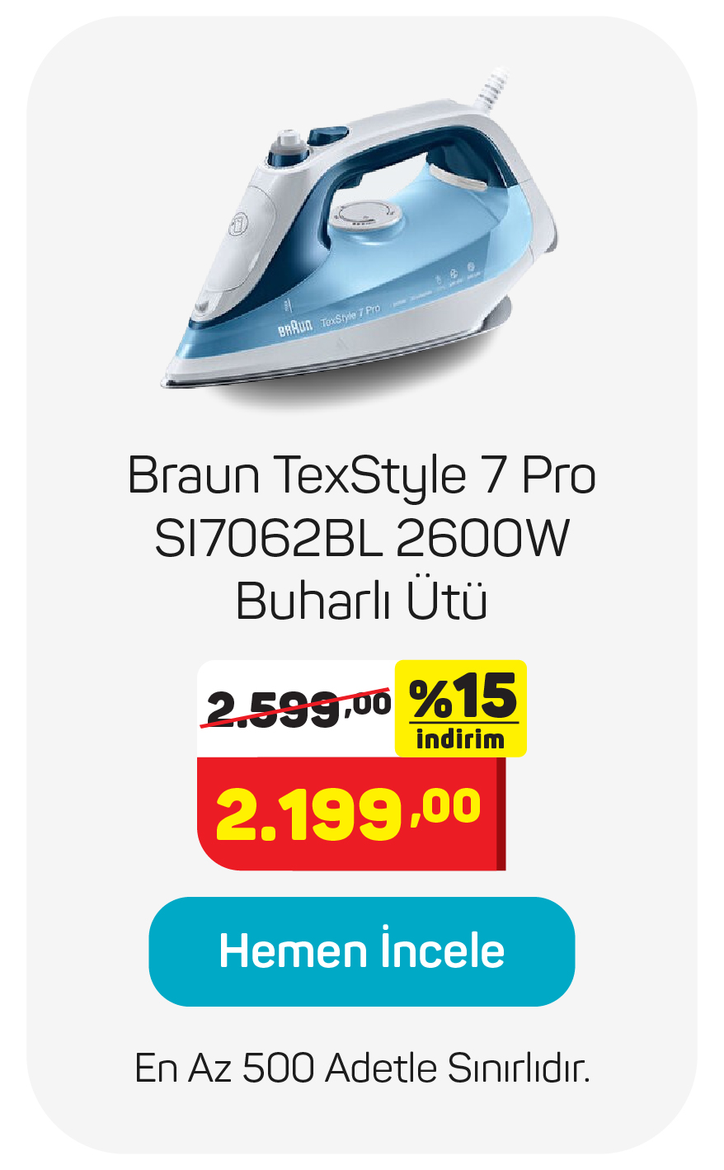Click the iron's white power cord

coord(495,88)
